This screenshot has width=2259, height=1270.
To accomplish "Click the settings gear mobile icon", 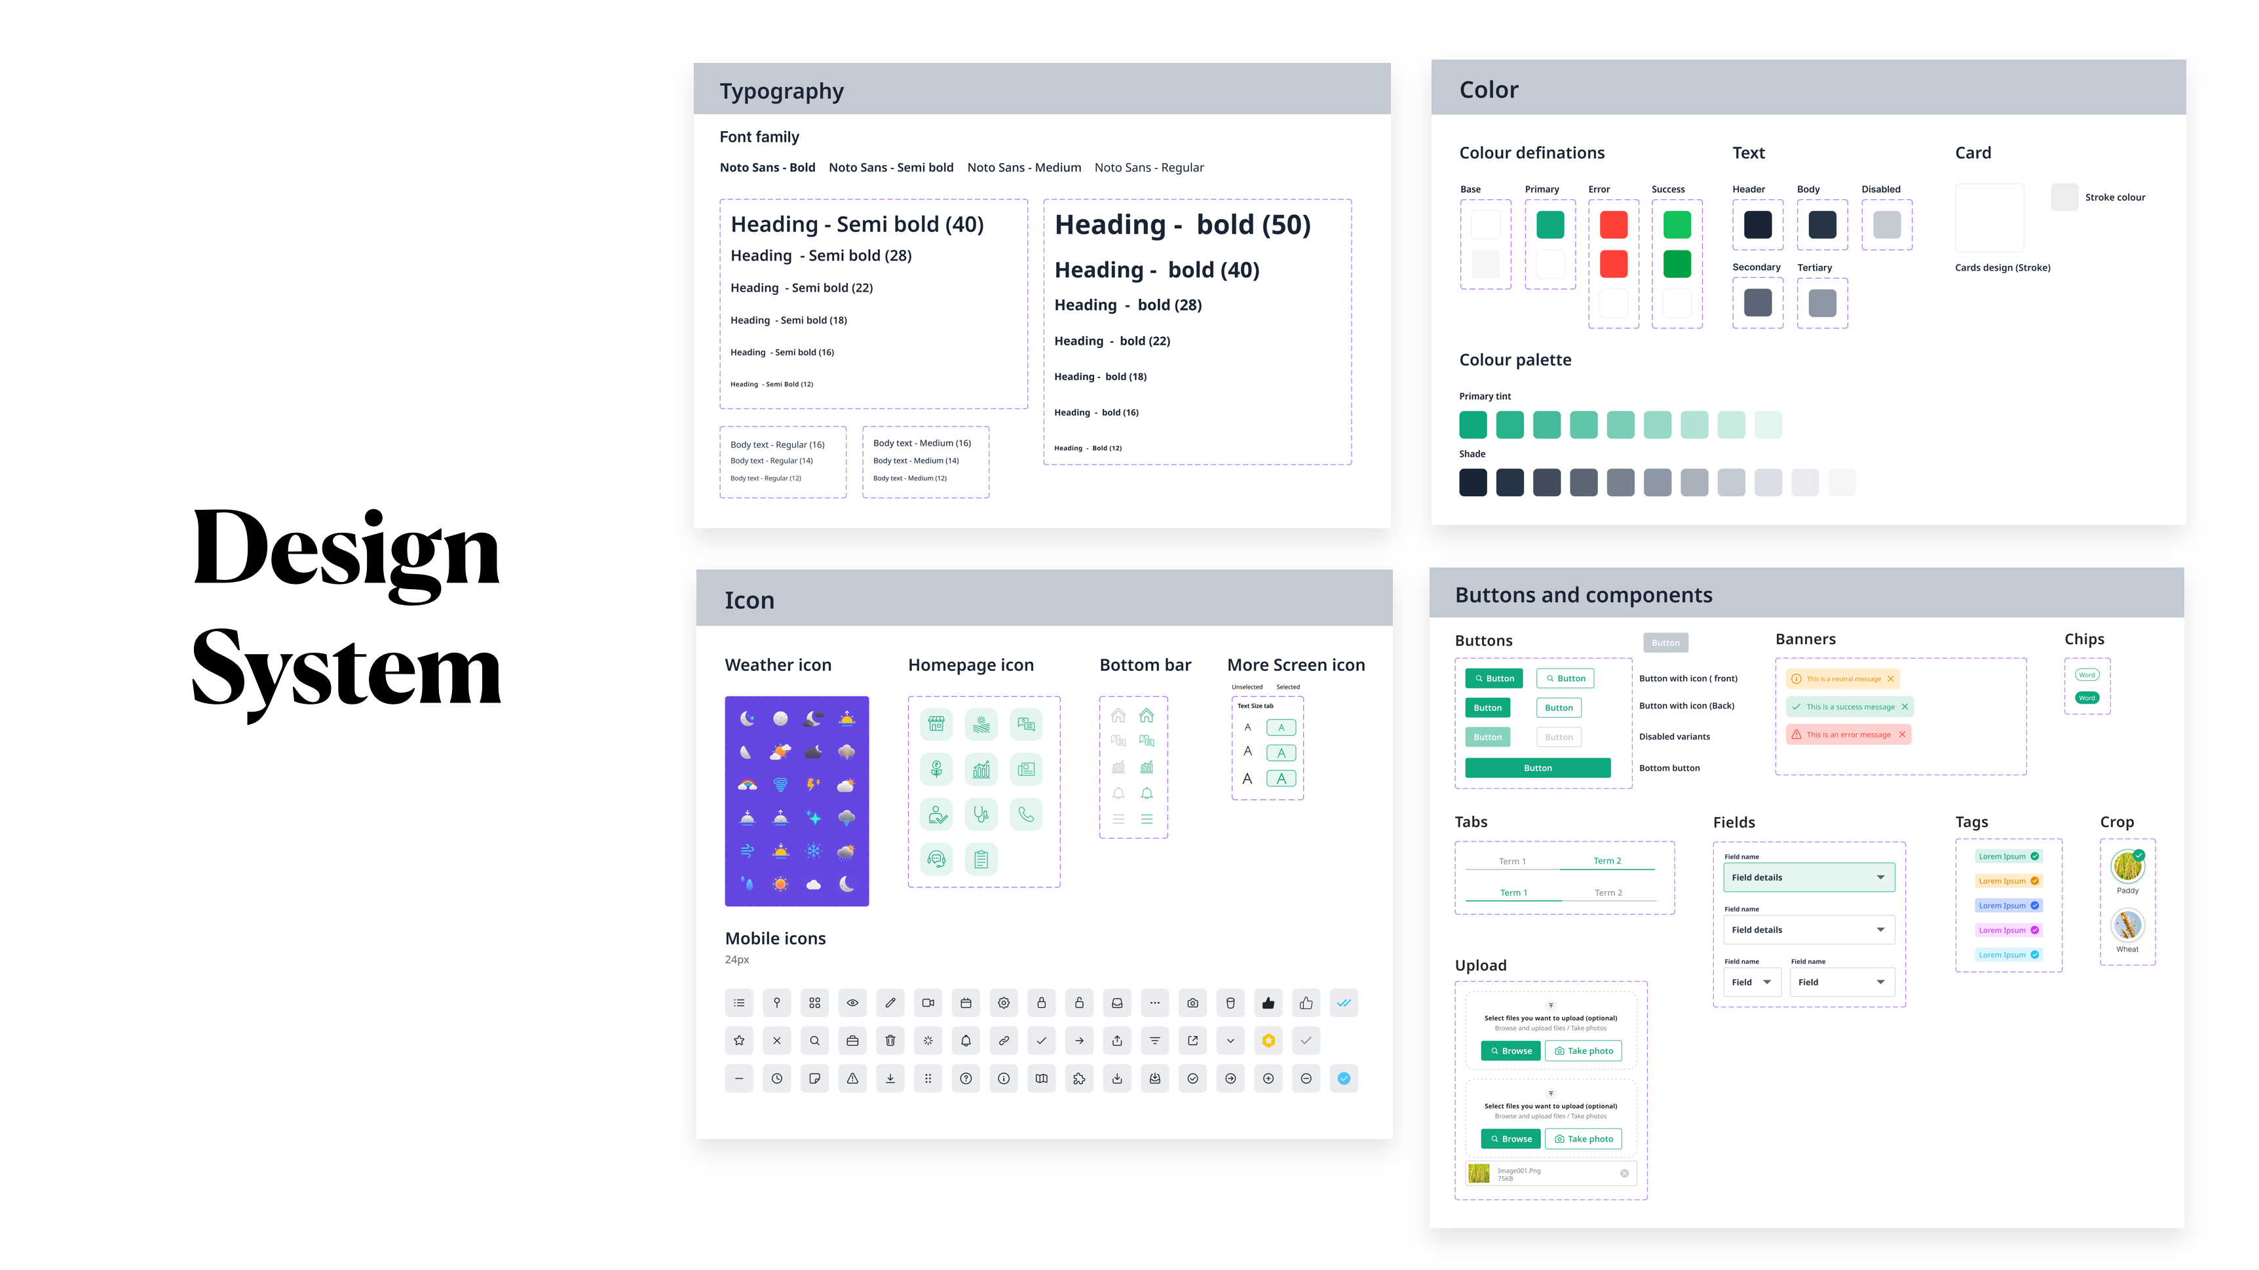I will 1003,1003.
